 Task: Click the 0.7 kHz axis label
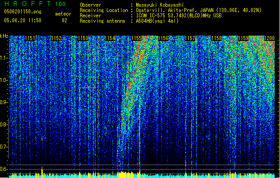click(x=4, y=147)
